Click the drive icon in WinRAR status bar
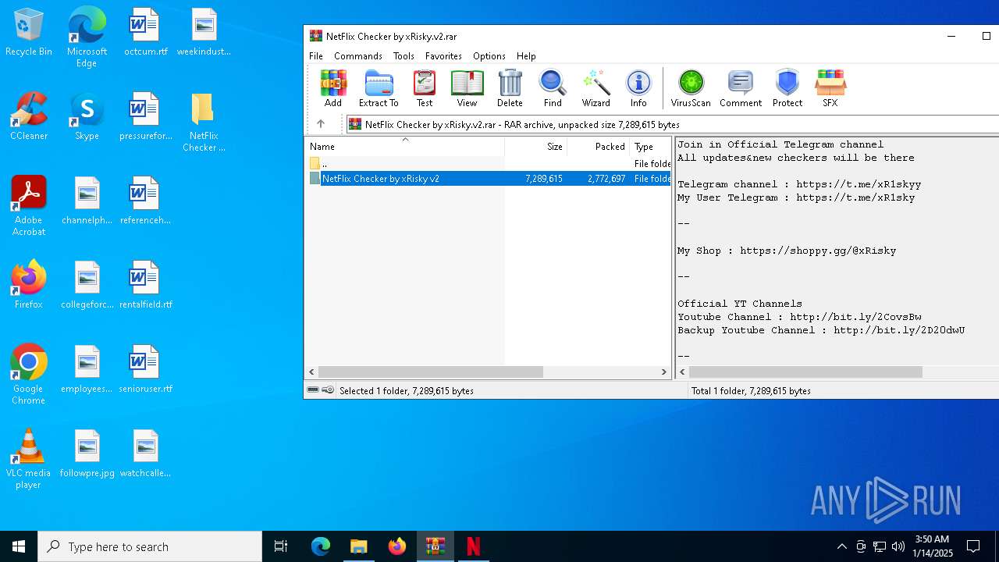Viewport: 999px width, 562px height. click(313, 390)
